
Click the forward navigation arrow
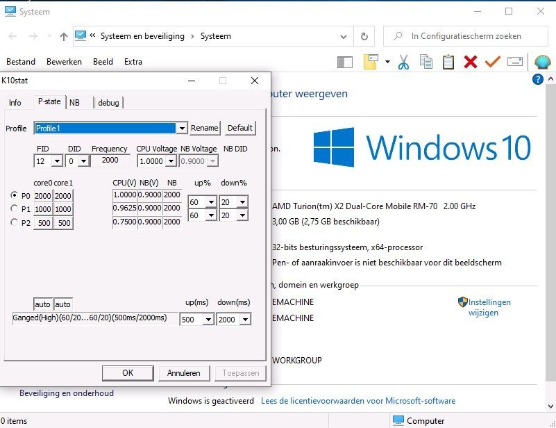click(33, 36)
